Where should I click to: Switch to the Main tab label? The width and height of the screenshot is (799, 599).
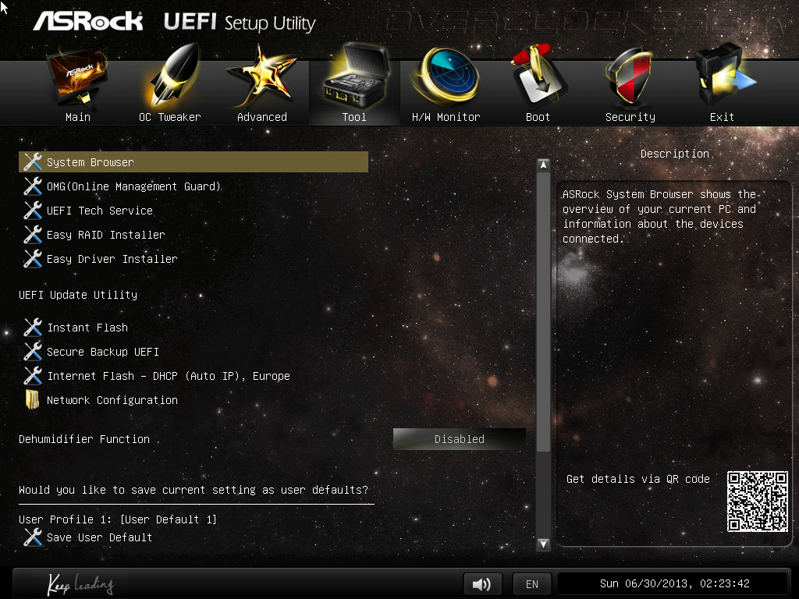(x=78, y=117)
